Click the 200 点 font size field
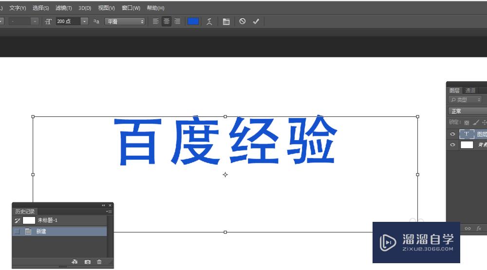487x270 pixels. 68,21
